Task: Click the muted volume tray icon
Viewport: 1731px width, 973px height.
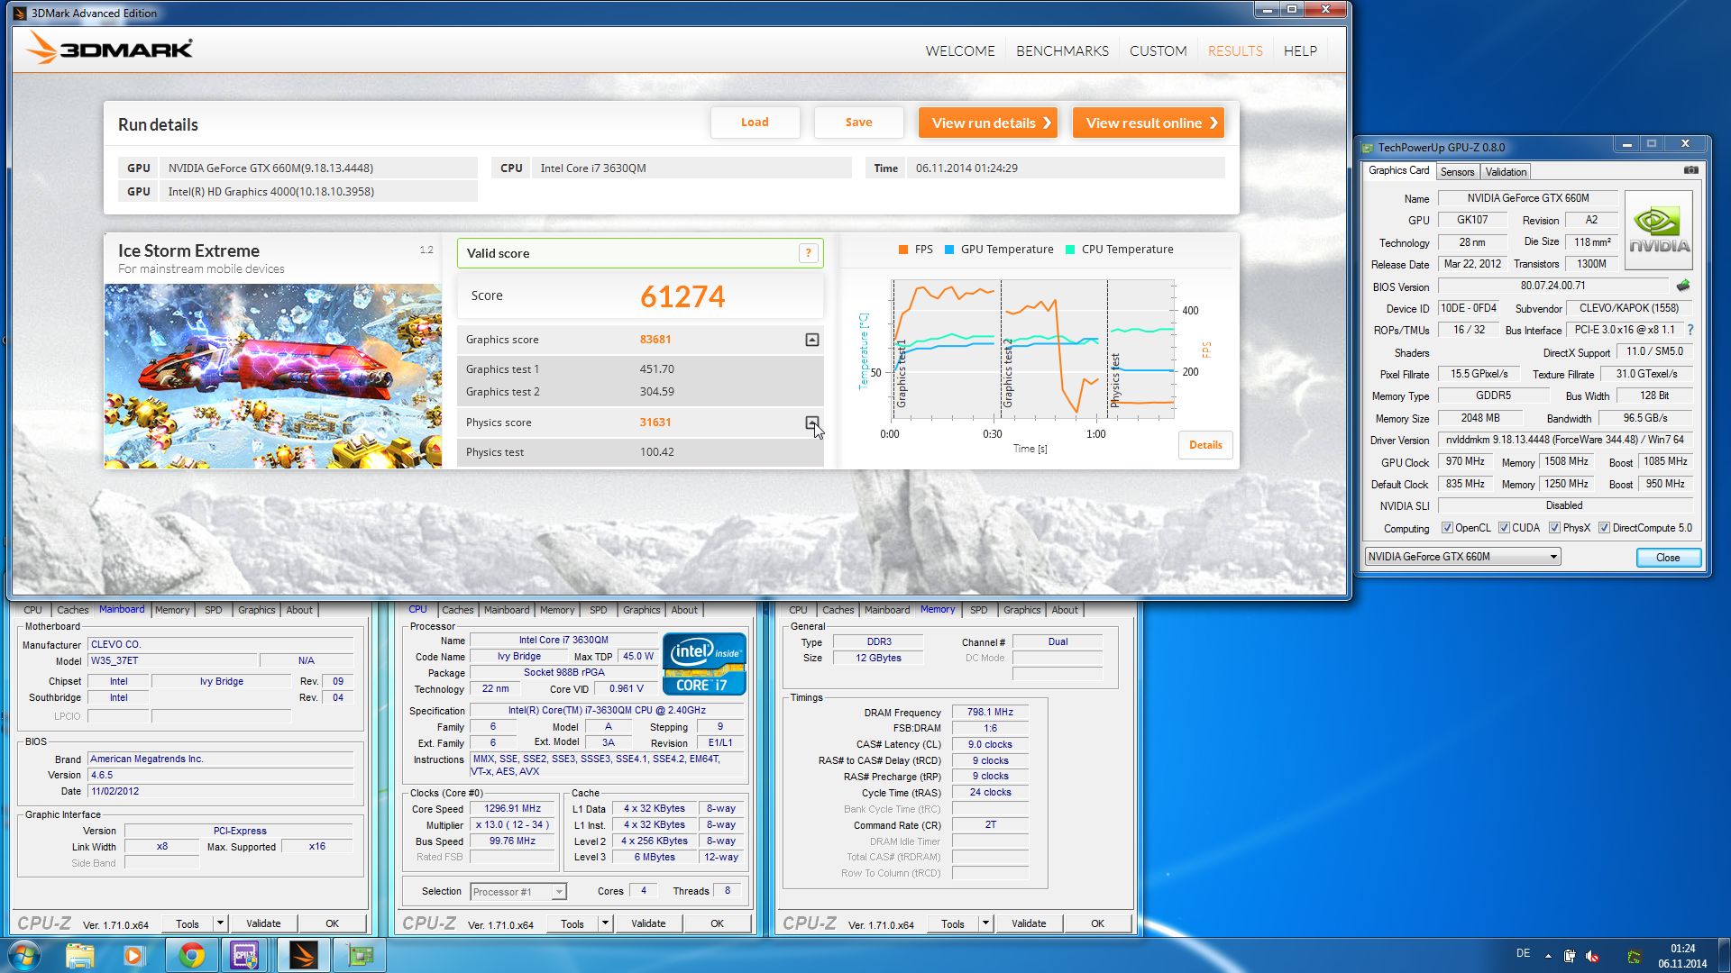Action: (1592, 956)
